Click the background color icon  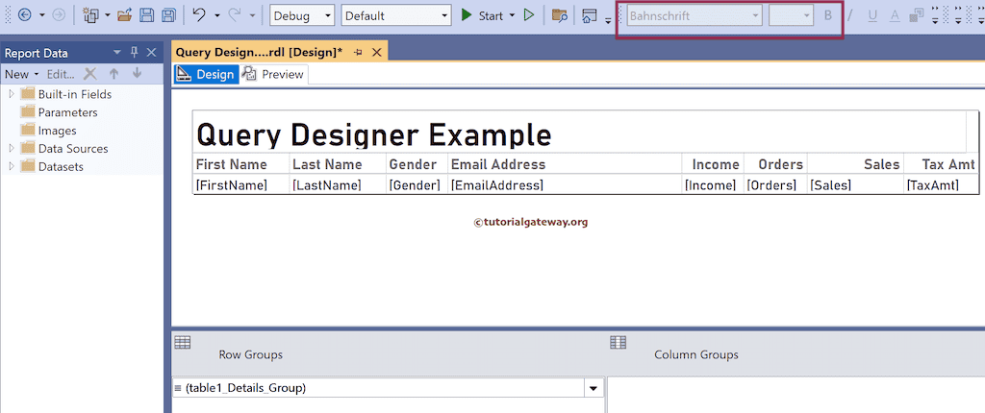pos(917,15)
